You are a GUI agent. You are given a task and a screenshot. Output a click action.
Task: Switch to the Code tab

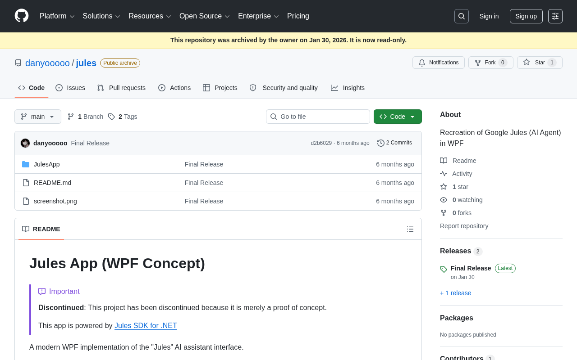tap(32, 88)
